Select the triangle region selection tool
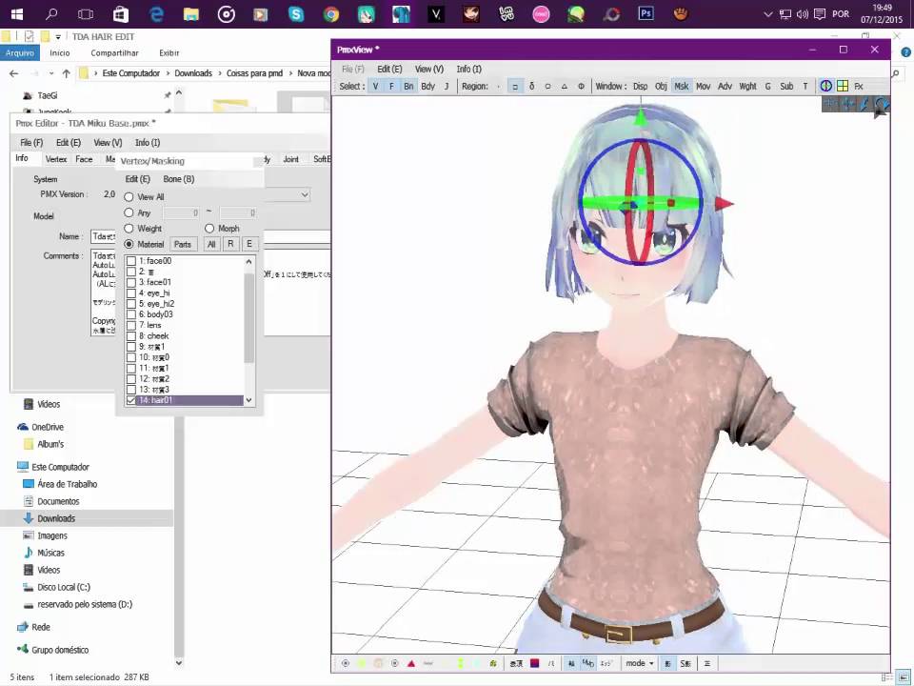The width and height of the screenshot is (914, 686). tap(565, 87)
